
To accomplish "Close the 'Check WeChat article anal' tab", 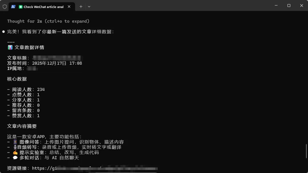I will coord(69,7).
